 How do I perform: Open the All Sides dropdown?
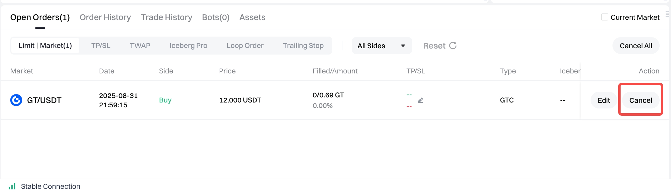coord(381,46)
